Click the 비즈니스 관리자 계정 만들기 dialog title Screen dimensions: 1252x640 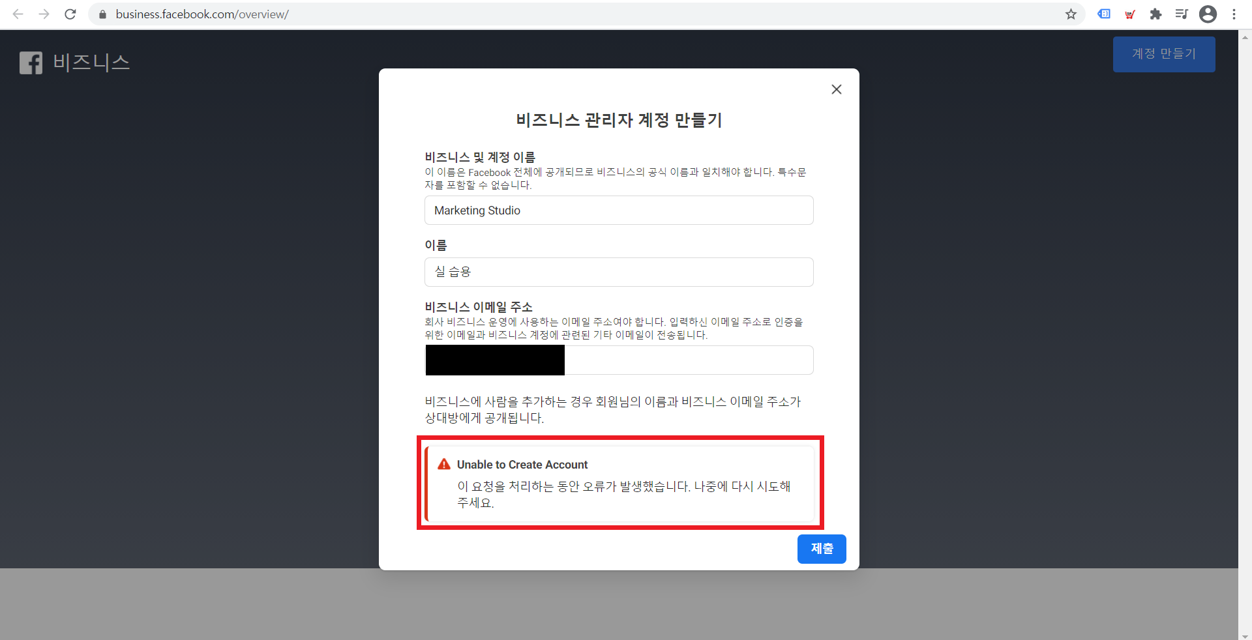619,120
